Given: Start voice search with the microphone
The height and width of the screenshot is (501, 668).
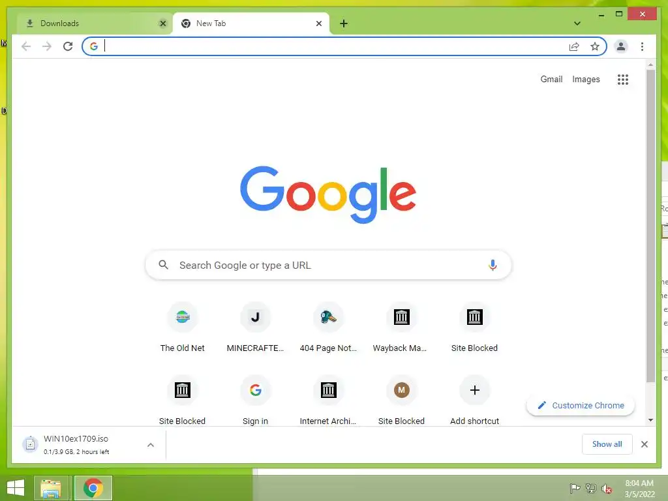Looking at the screenshot, I should point(493,265).
